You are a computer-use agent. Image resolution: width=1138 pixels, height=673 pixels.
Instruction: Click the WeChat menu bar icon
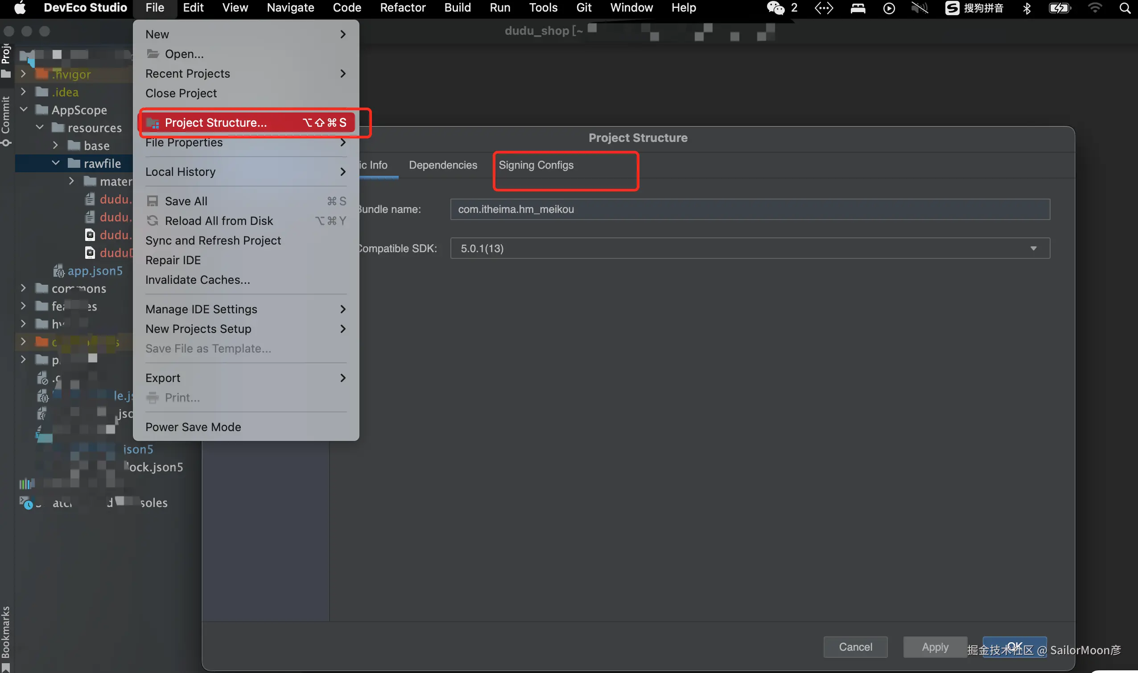[x=775, y=8]
